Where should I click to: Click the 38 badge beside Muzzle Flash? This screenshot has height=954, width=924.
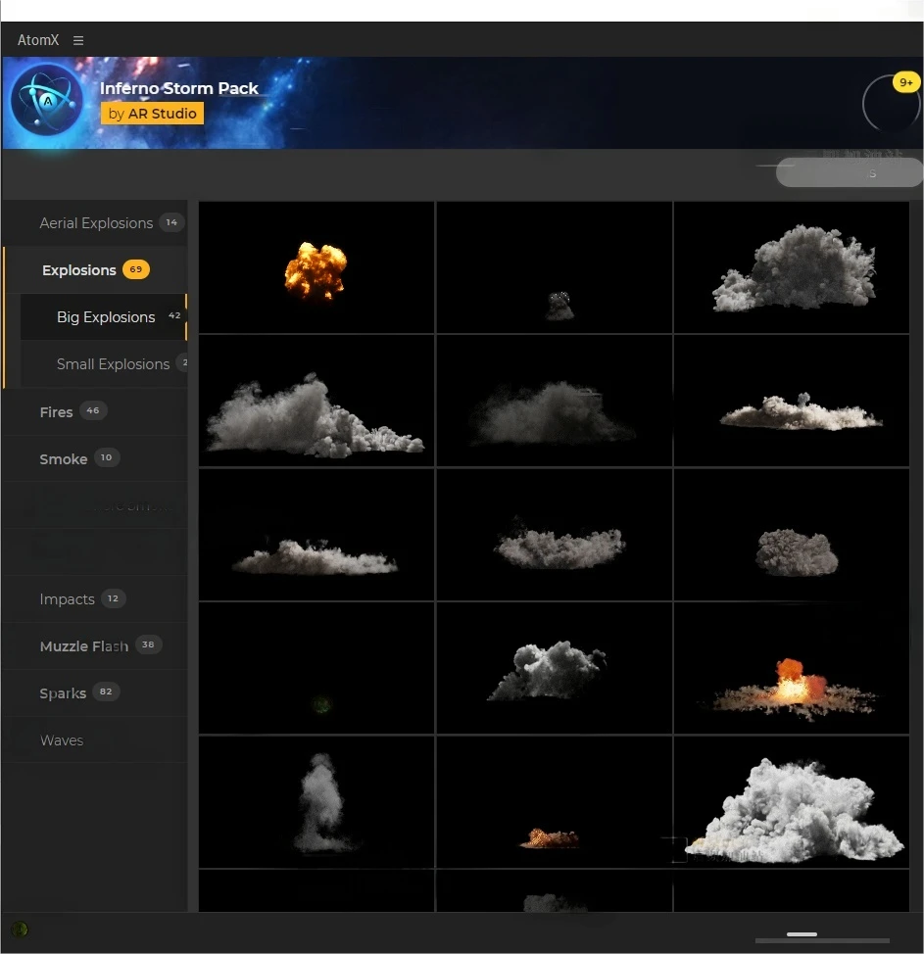tap(148, 645)
